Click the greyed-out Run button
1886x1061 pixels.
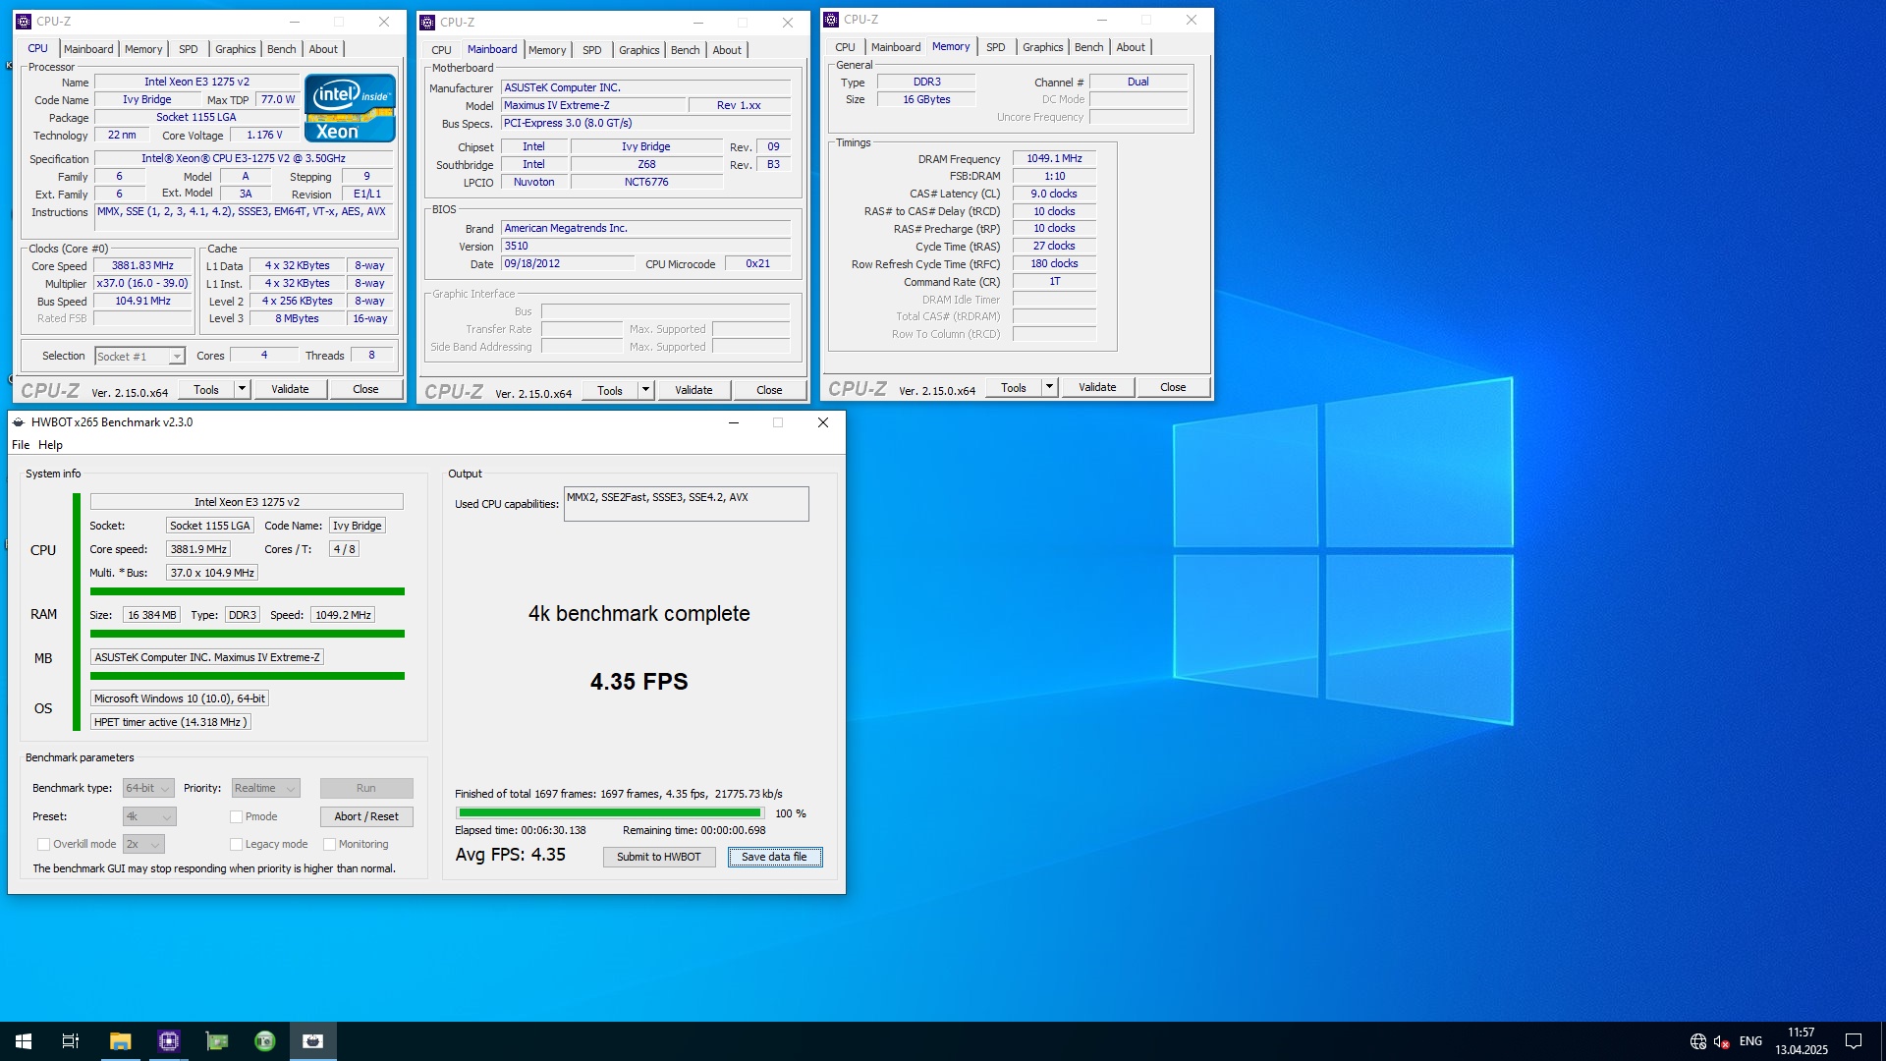pos(366,789)
